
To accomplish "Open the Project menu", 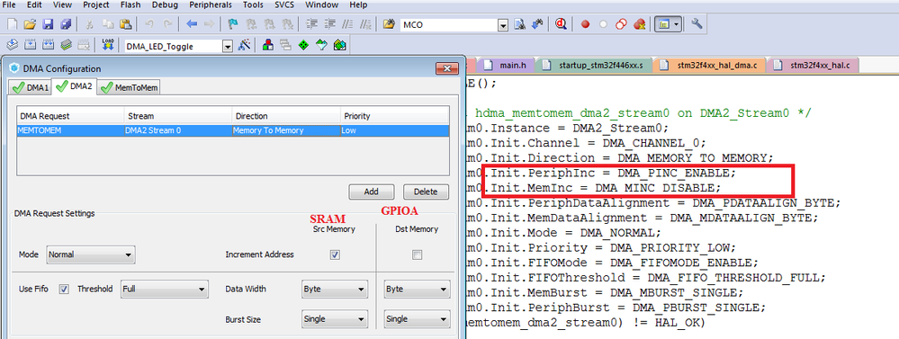I will (95, 4).
